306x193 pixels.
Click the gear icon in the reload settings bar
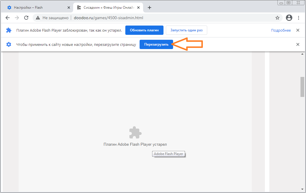point(9,44)
